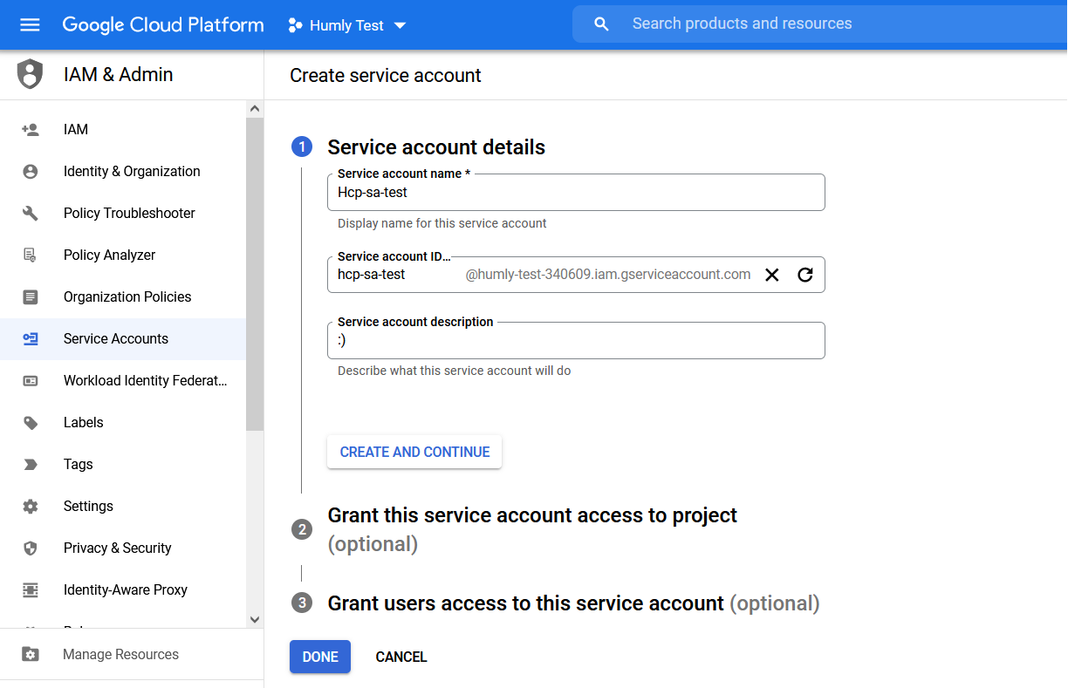Click into the Service account description field
1068x688 pixels.
576,340
